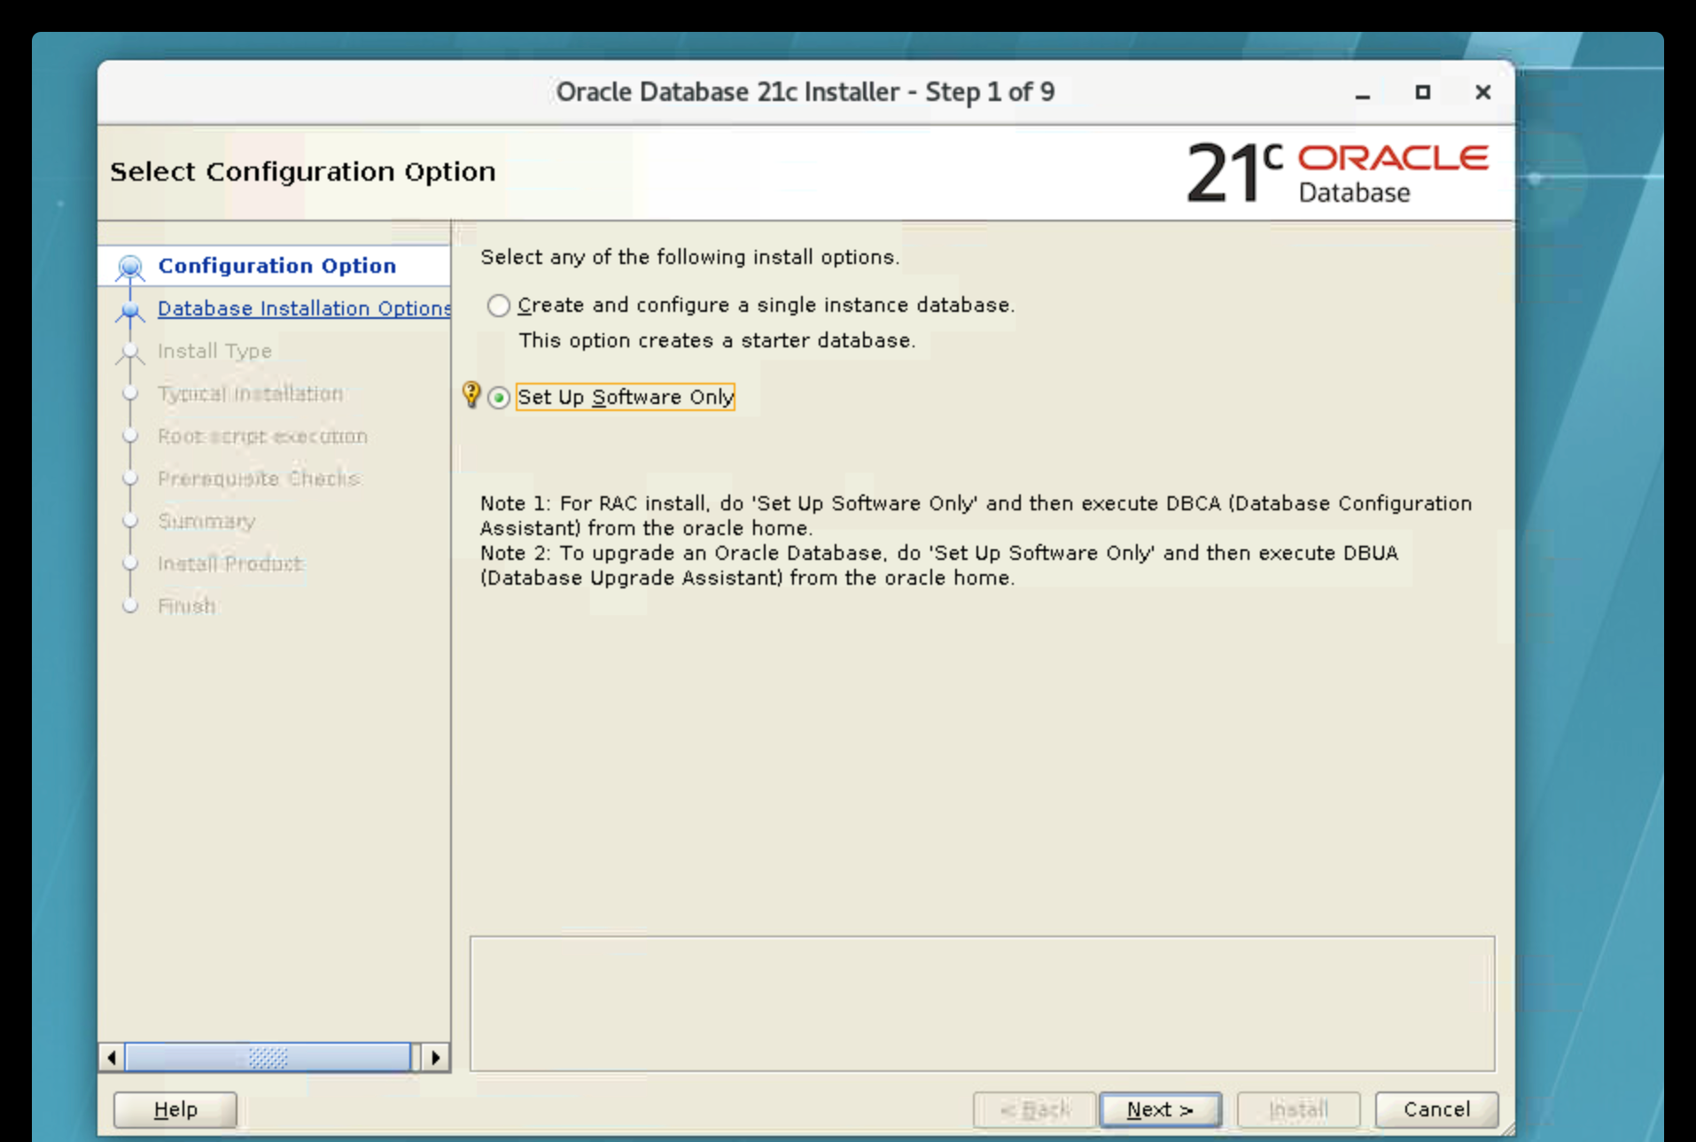Image resolution: width=1696 pixels, height=1142 pixels.
Task: Click 'Select any of the following install options.' text
Action: 689,257
